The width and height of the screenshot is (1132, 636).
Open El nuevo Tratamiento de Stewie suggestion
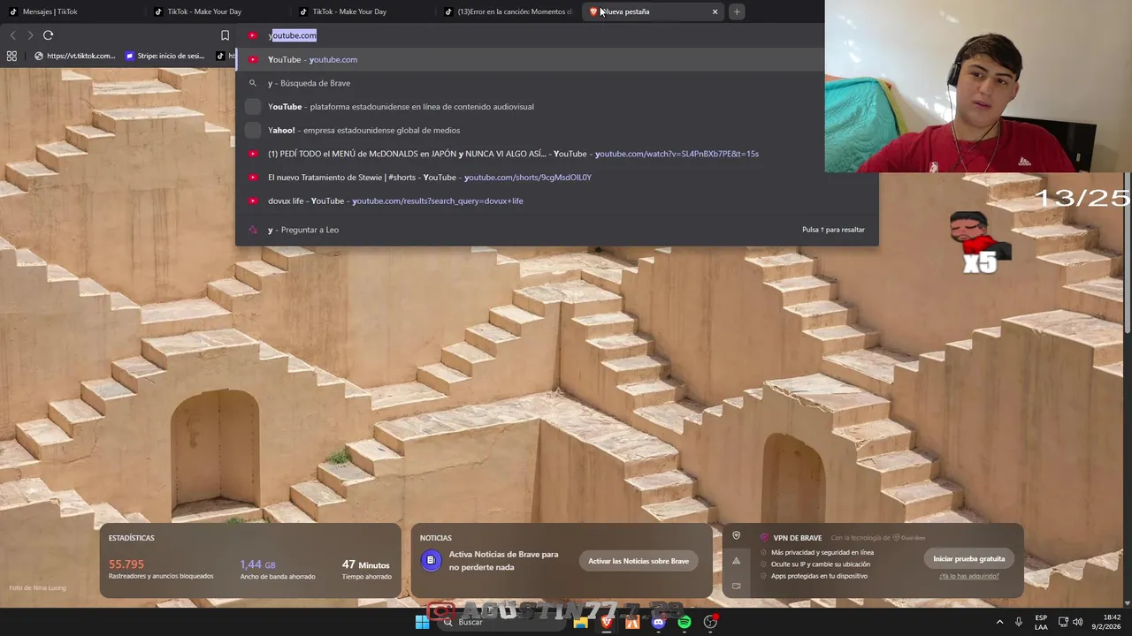click(x=557, y=178)
